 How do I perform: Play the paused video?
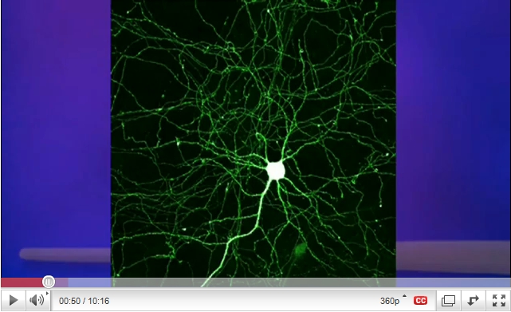point(13,300)
